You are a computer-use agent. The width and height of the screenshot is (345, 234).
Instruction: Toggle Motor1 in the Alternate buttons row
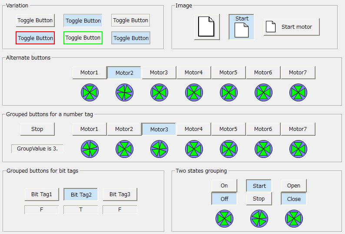click(89, 73)
